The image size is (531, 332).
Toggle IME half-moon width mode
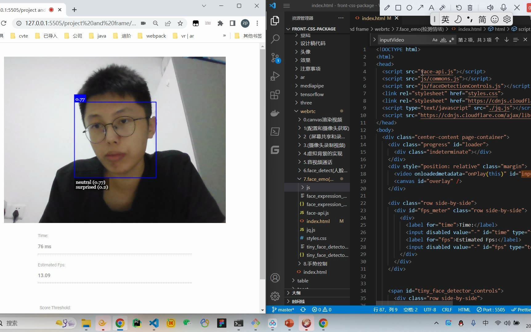click(458, 19)
